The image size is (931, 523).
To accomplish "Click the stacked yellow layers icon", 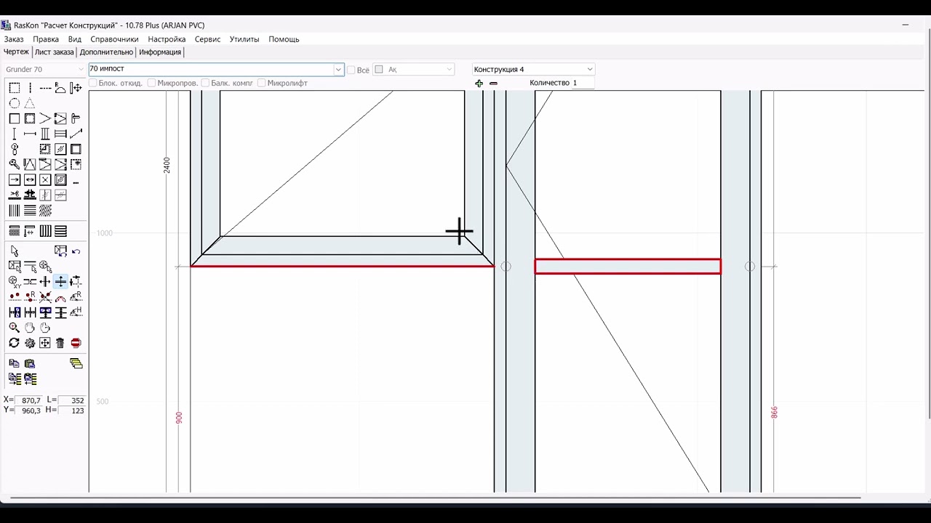I will pyautogui.click(x=76, y=363).
